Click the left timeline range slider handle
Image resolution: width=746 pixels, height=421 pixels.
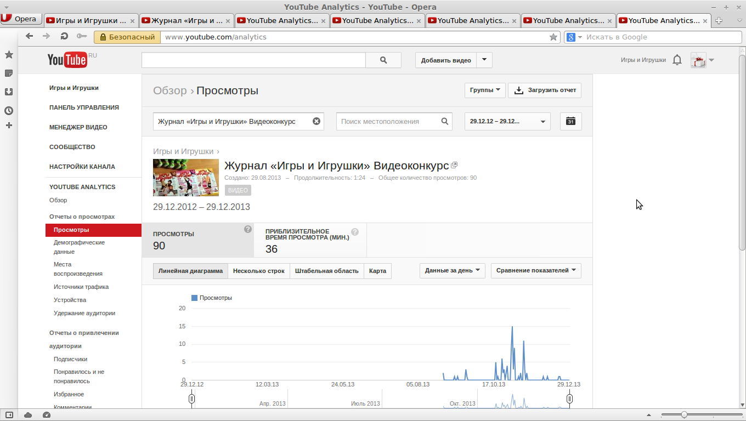coord(191,399)
